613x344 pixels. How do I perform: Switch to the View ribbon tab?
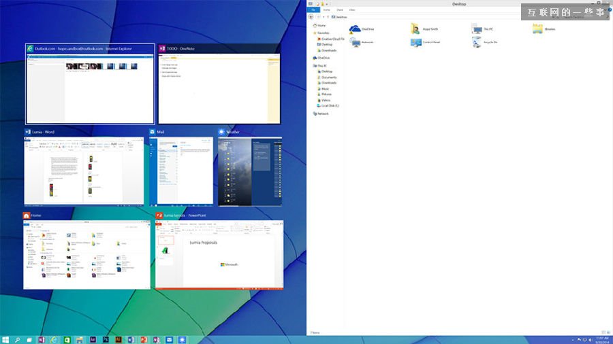pos(352,10)
